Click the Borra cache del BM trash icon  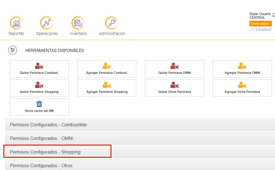39,104
